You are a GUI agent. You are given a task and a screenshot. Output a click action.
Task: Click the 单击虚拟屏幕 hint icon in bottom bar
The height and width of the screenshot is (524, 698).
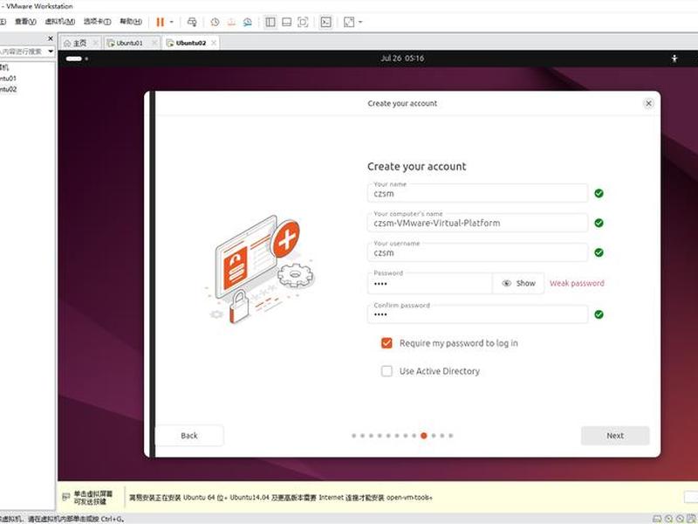pos(66,497)
